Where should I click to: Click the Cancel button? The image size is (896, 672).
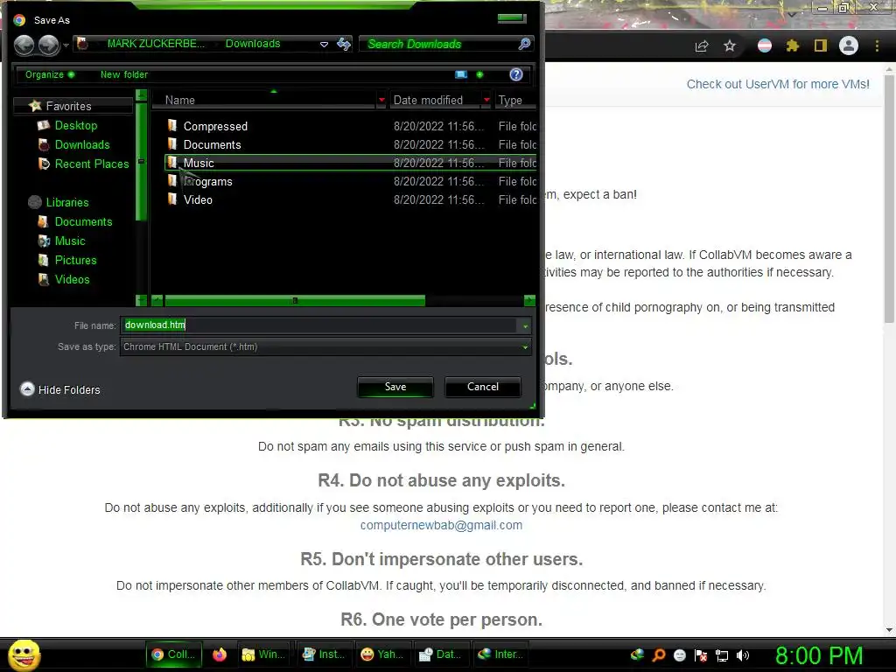click(x=483, y=387)
